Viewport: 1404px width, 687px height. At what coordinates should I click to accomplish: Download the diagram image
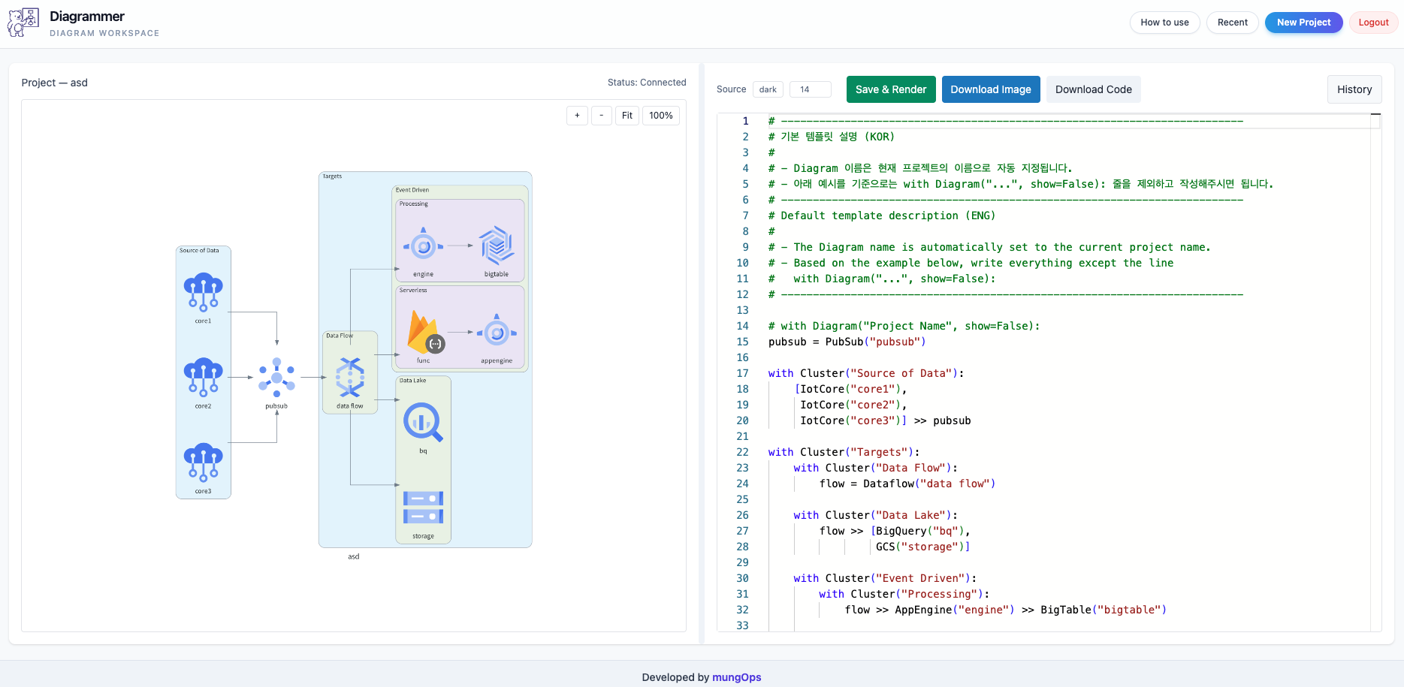tap(990, 89)
